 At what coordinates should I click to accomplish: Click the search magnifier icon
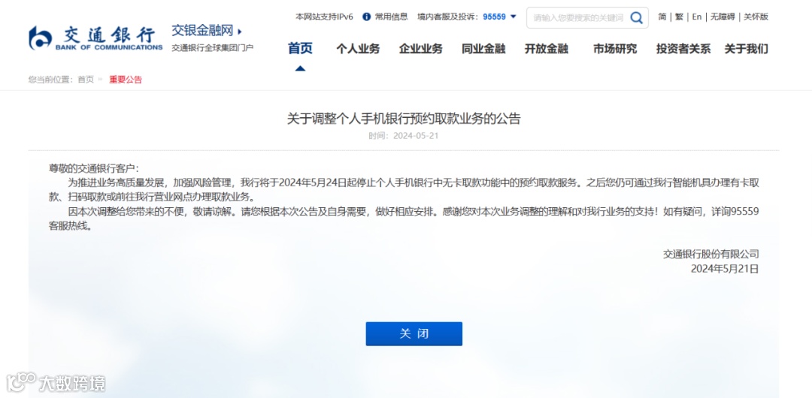point(636,17)
